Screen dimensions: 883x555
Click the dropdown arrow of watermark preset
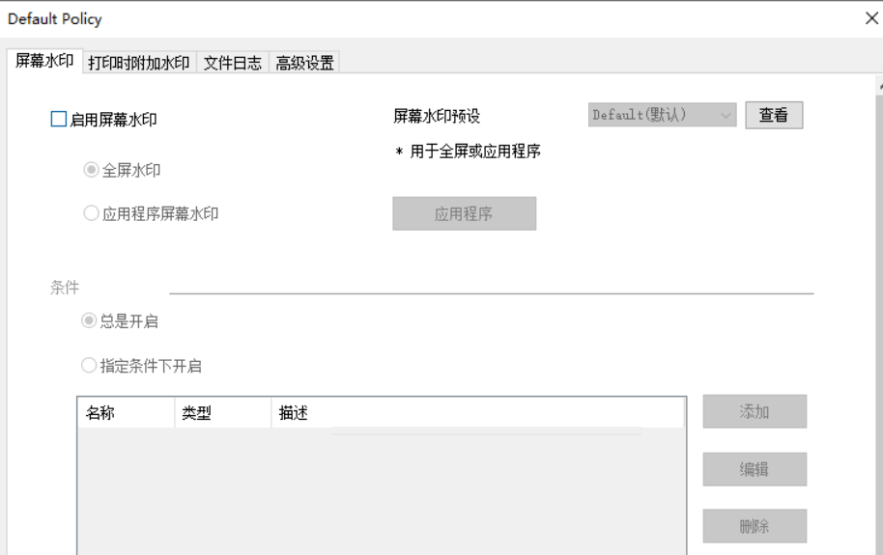point(726,116)
